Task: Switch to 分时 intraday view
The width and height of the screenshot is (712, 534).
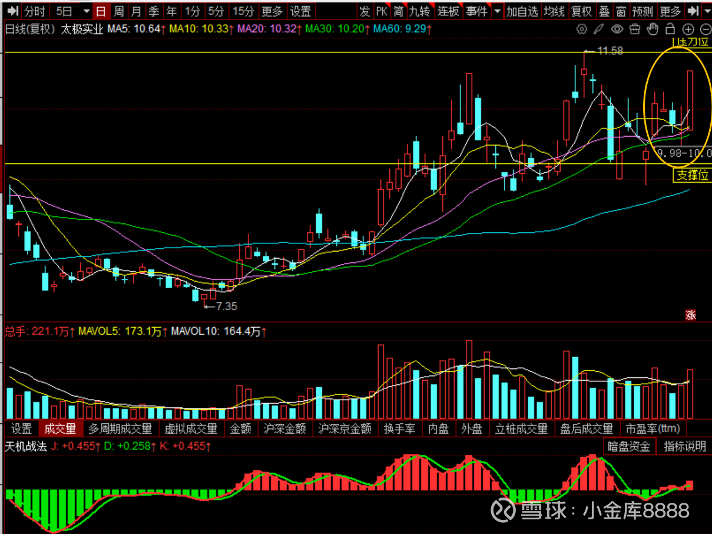Action: click(x=35, y=11)
